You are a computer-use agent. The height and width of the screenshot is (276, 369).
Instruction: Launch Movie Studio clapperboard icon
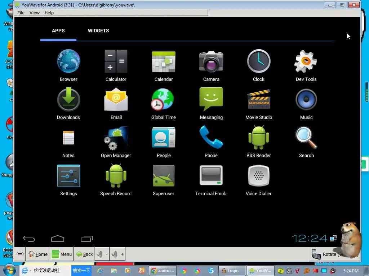pos(259,99)
